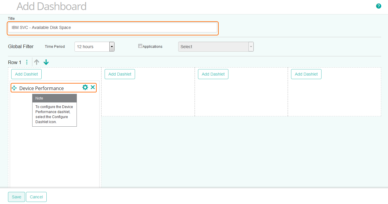Image resolution: width=388 pixels, height=204 pixels.
Task: Click inside the Title input field
Action: [x=113, y=27]
